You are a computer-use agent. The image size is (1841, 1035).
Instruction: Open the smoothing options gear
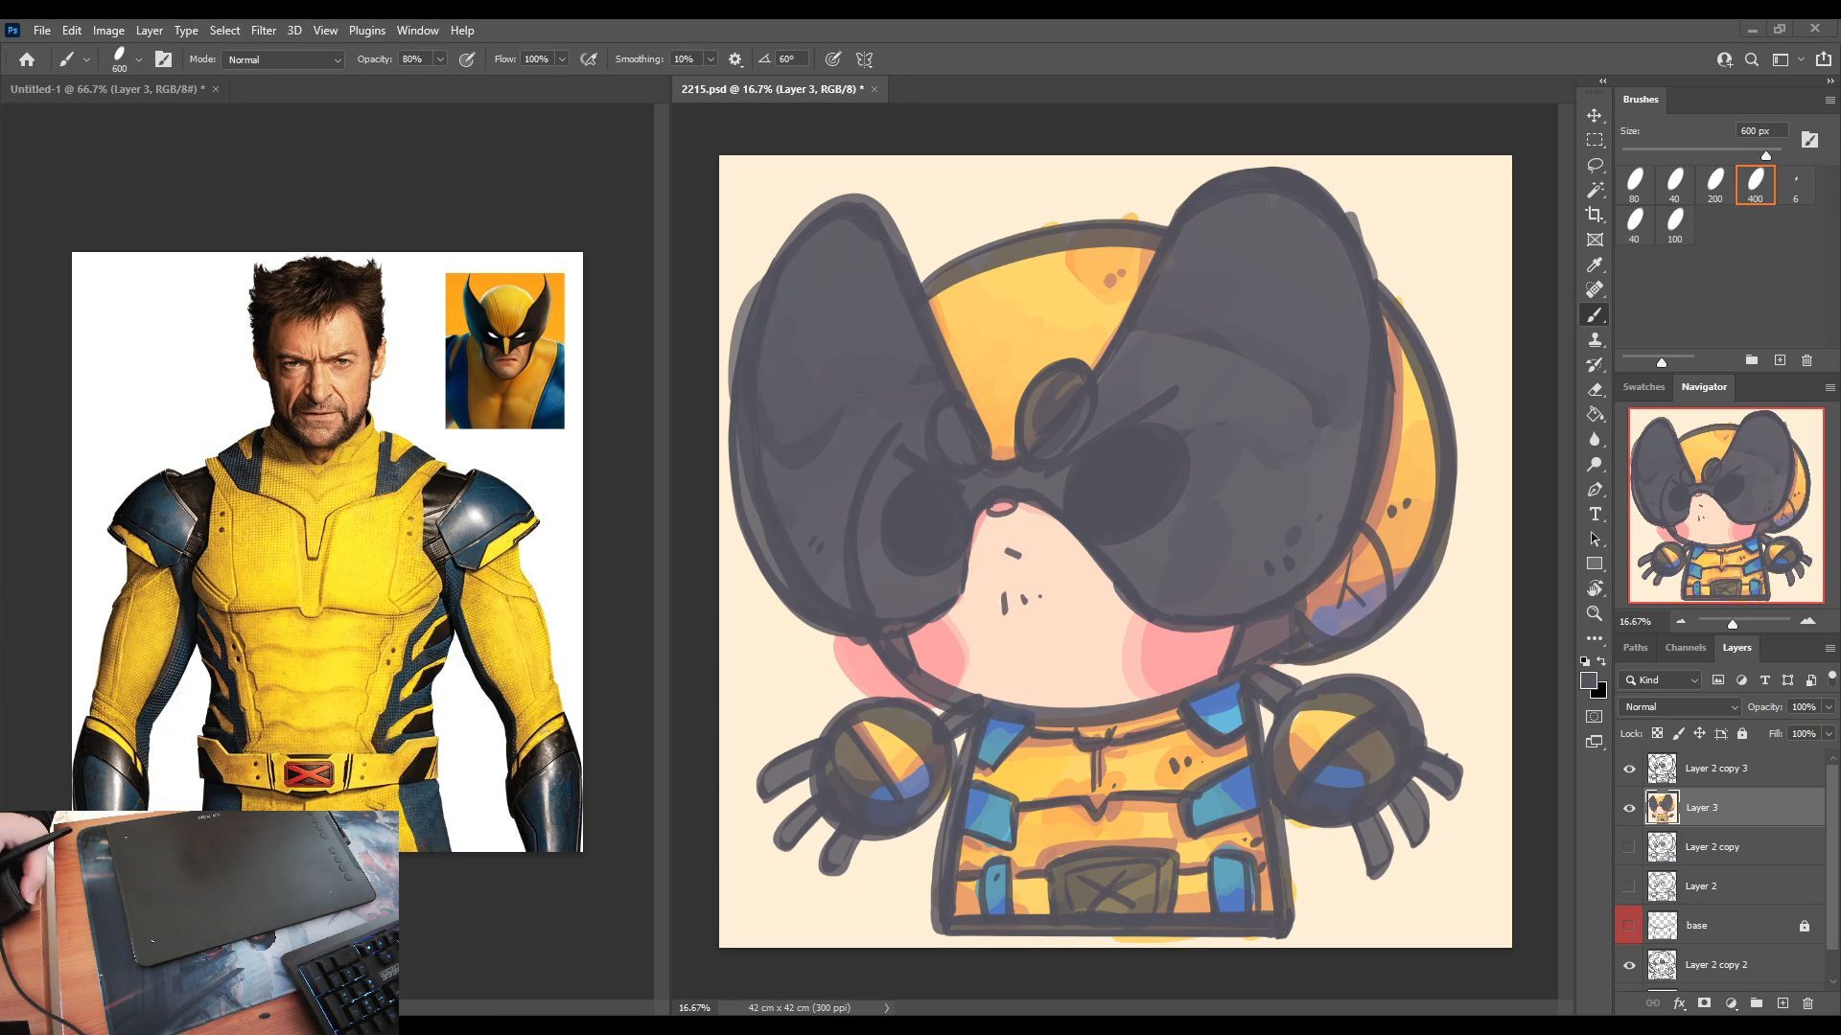pyautogui.click(x=735, y=59)
